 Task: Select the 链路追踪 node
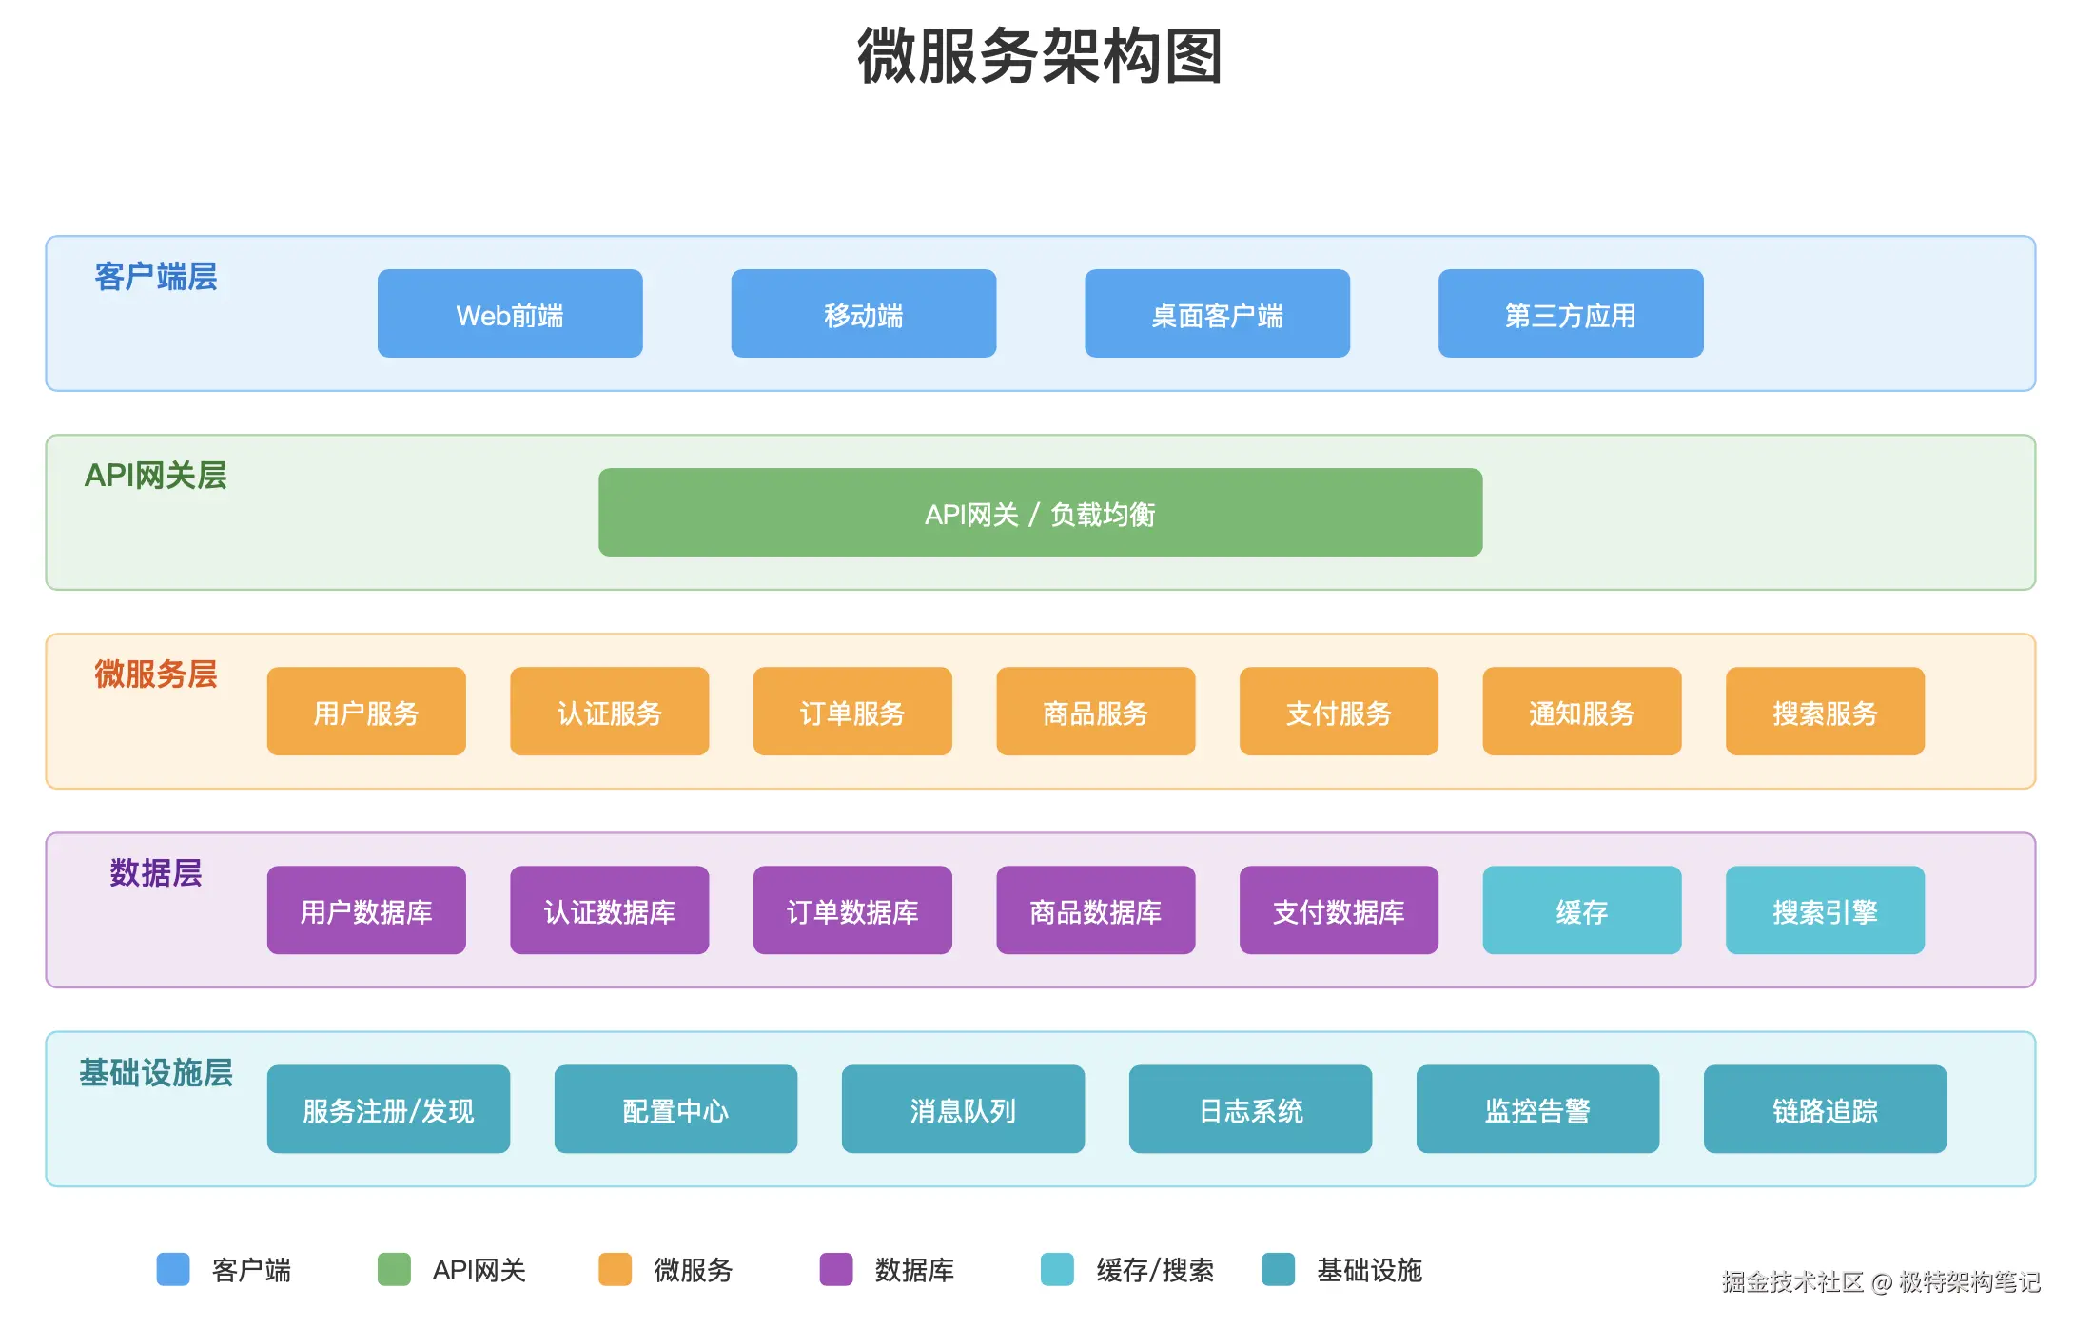click(x=1824, y=1109)
